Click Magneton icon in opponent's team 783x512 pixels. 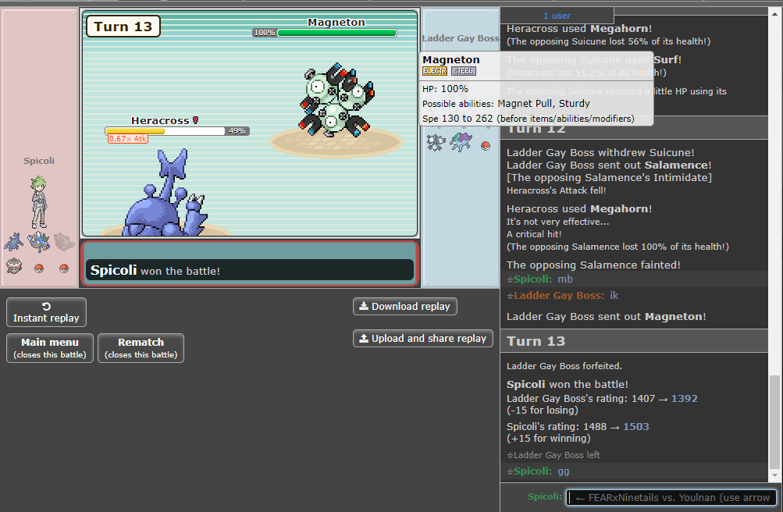click(436, 142)
